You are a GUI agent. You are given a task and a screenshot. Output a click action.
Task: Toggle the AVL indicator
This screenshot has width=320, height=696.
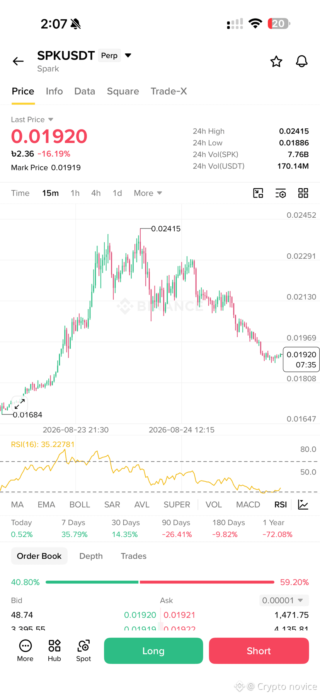click(142, 505)
